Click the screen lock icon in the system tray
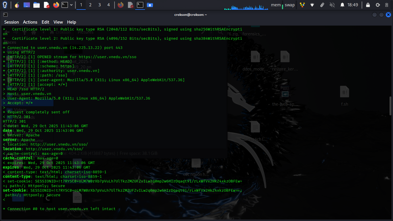Image resolution: width=393 pixels, height=221 pixels. coord(368,5)
